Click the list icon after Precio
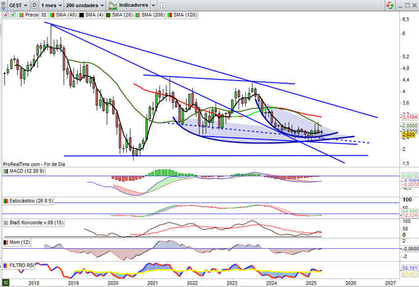 pyautogui.click(x=44, y=15)
